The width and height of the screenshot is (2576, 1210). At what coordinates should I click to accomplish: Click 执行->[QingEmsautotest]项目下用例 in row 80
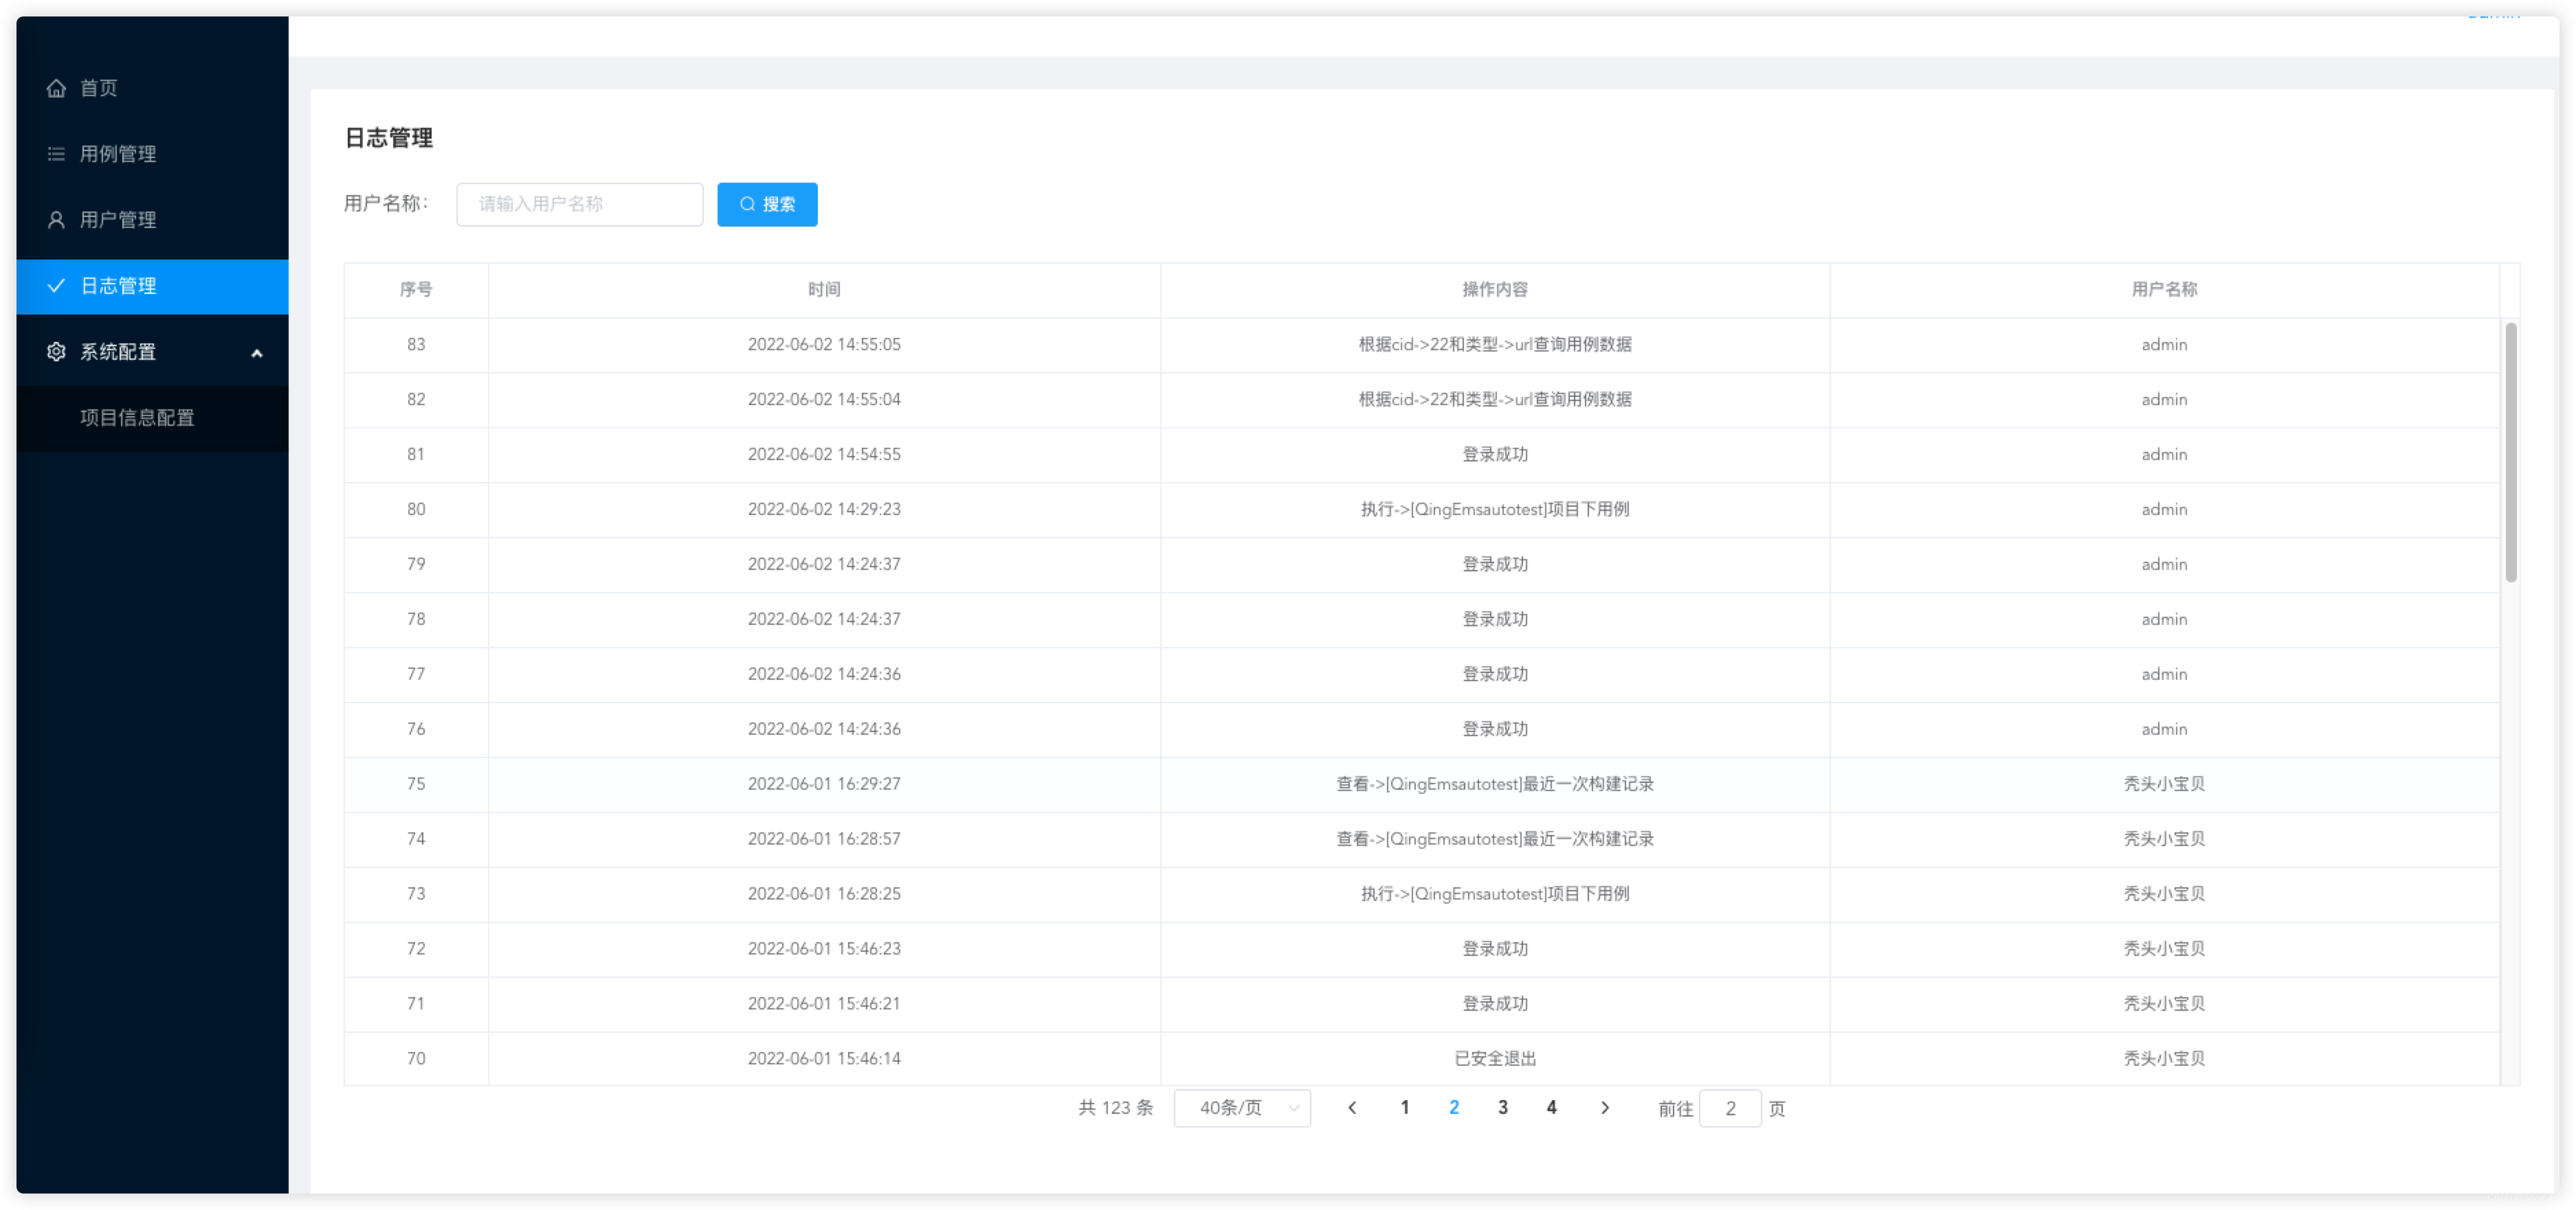pyautogui.click(x=1495, y=510)
